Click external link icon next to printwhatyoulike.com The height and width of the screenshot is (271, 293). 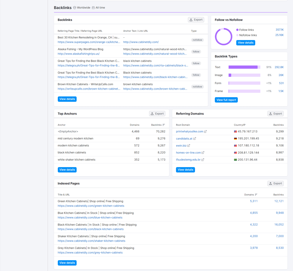[205, 131]
